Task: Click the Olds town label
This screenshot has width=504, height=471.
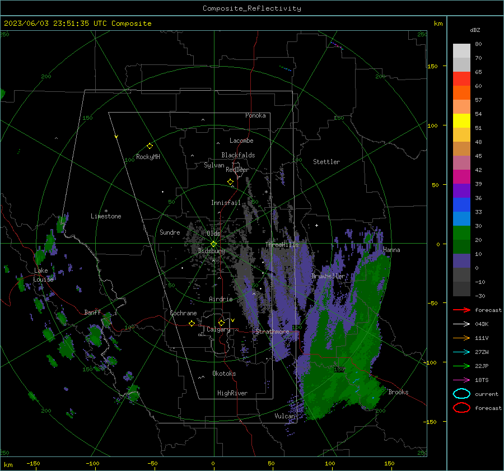Action: click(x=213, y=234)
